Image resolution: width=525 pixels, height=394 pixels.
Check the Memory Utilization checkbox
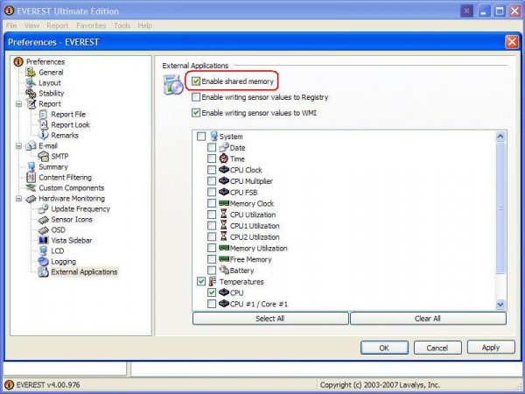(x=212, y=248)
